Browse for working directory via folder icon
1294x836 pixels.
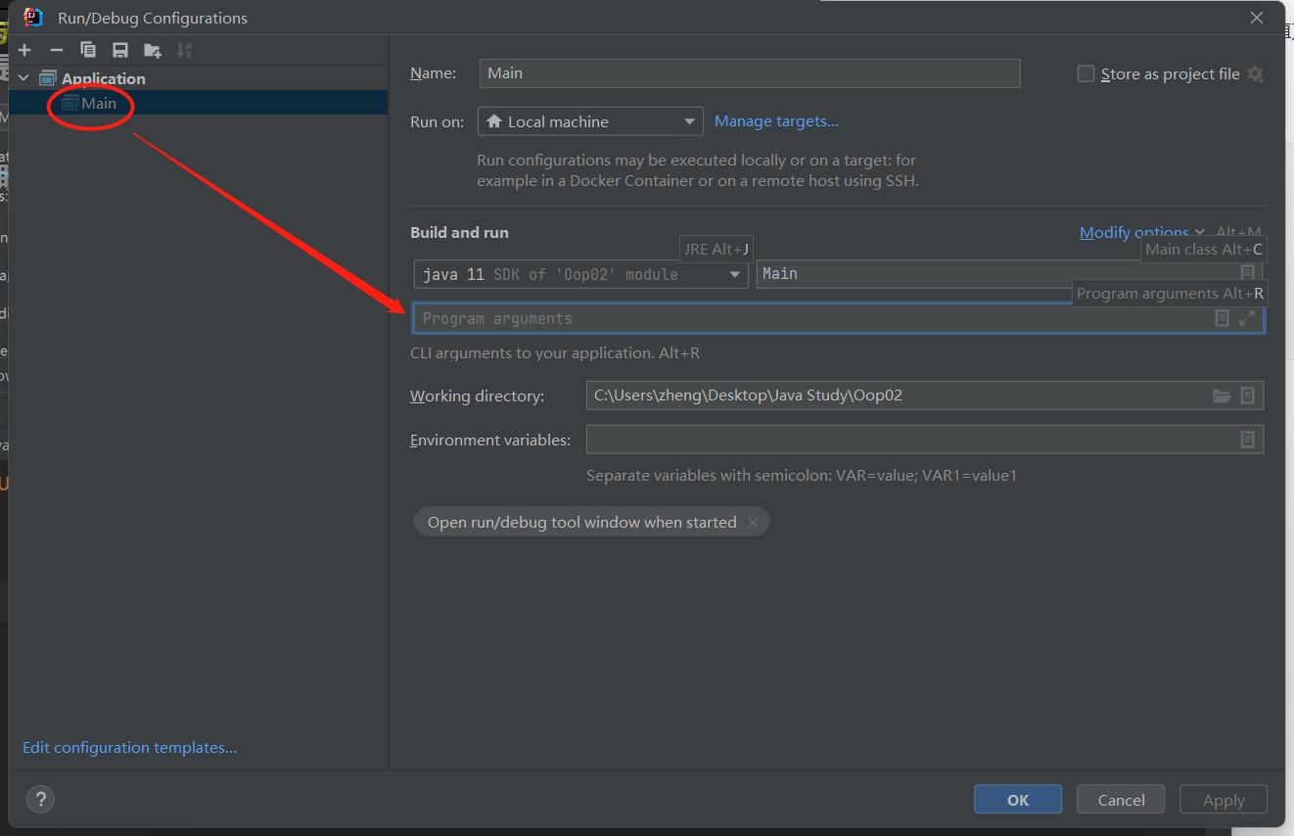click(1221, 395)
